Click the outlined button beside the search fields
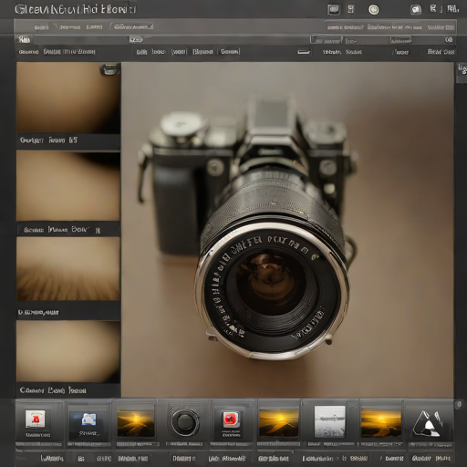The width and height of the screenshot is (467, 467). point(400,40)
